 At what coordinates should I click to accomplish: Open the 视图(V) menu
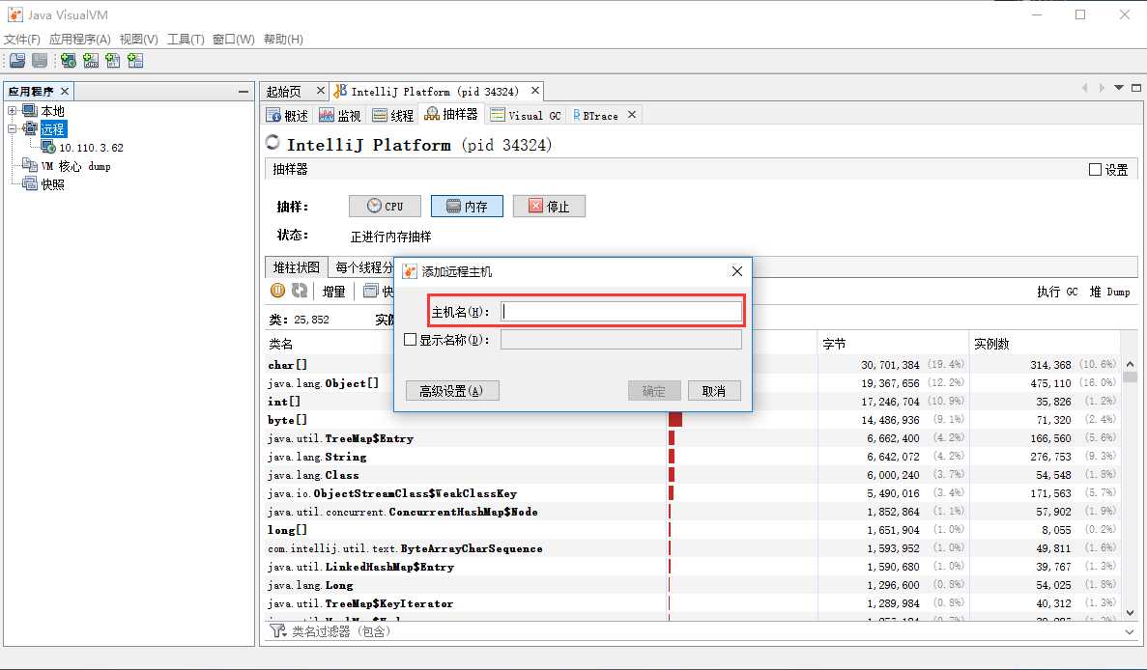pos(139,40)
